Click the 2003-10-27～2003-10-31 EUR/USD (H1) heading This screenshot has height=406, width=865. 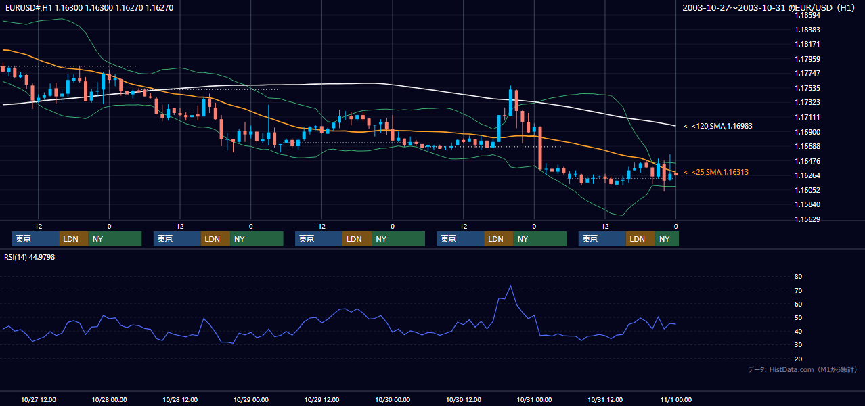(770, 7)
